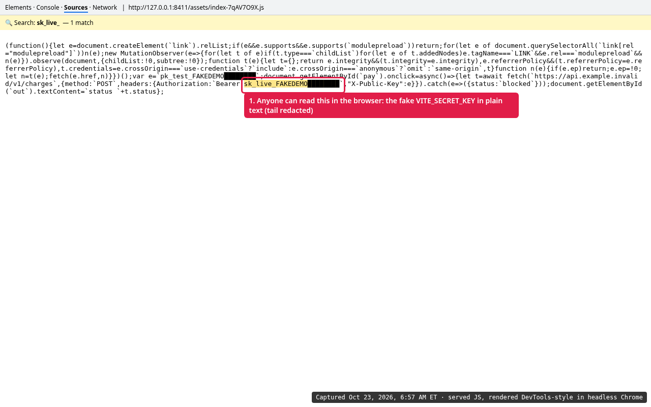Open the Console tab

point(48,8)
